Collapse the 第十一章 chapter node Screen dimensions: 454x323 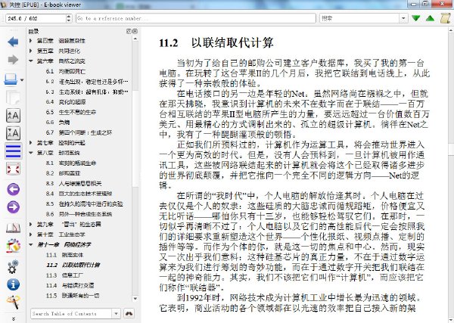click(31, 244)
